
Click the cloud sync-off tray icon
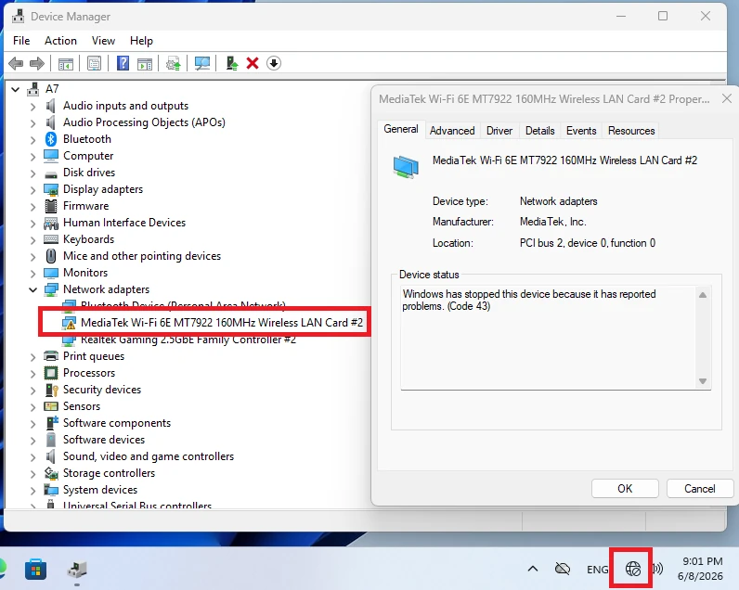pyautogui.click(x=563, y=569)
